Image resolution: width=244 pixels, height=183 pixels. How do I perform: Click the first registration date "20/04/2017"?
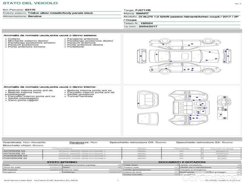coord(148,27)
